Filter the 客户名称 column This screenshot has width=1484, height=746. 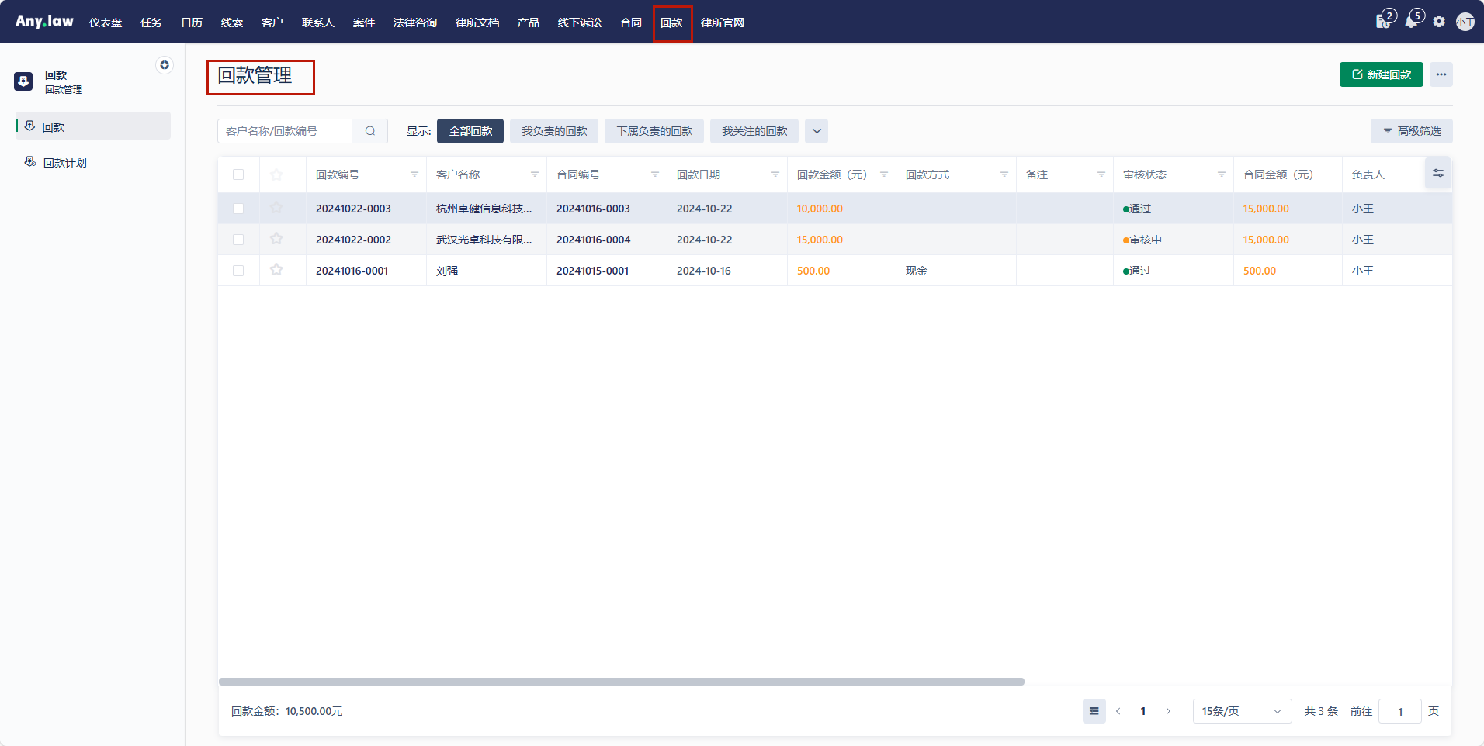point(535,174)
